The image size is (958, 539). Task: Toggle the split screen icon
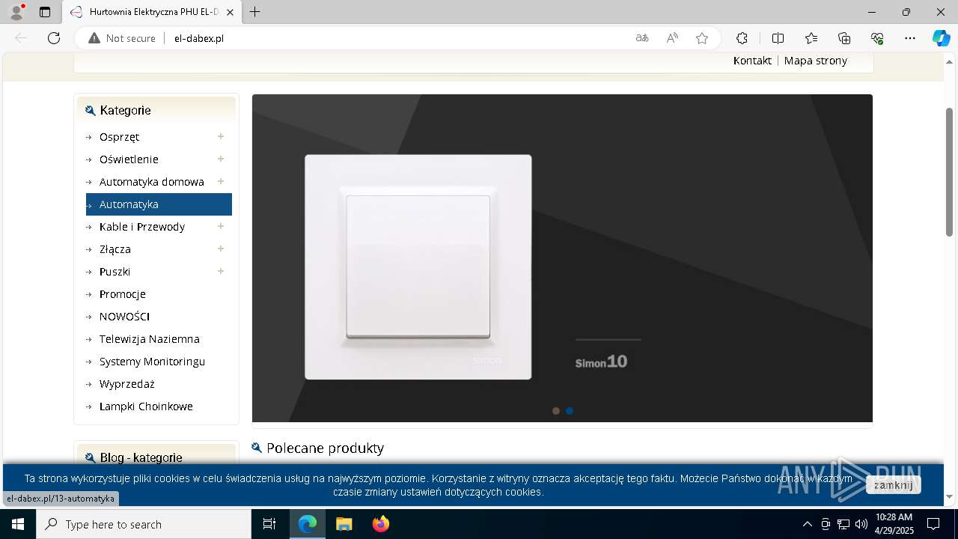778,38
